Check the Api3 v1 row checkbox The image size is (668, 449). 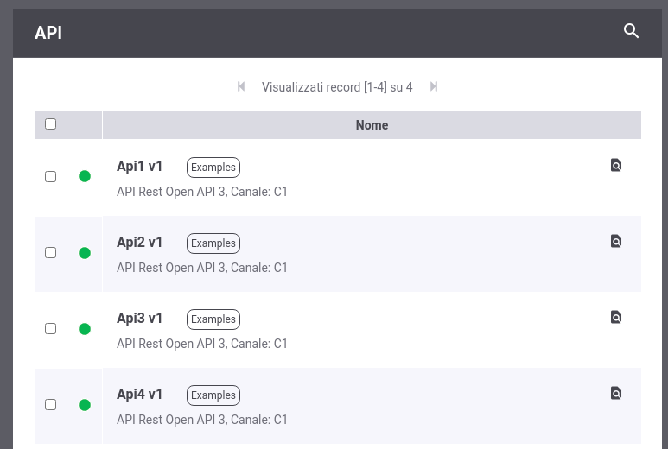tap(51, 329)
